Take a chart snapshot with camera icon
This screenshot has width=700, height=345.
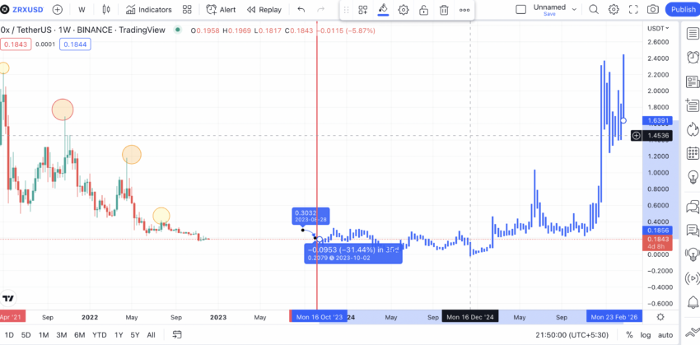(653, 9)
